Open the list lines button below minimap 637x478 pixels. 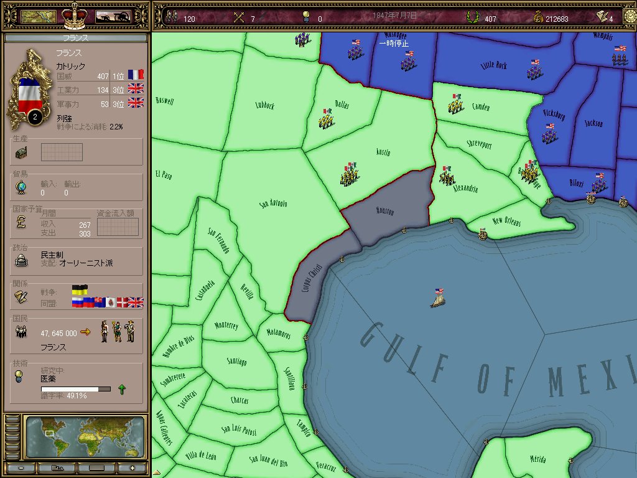96,468
